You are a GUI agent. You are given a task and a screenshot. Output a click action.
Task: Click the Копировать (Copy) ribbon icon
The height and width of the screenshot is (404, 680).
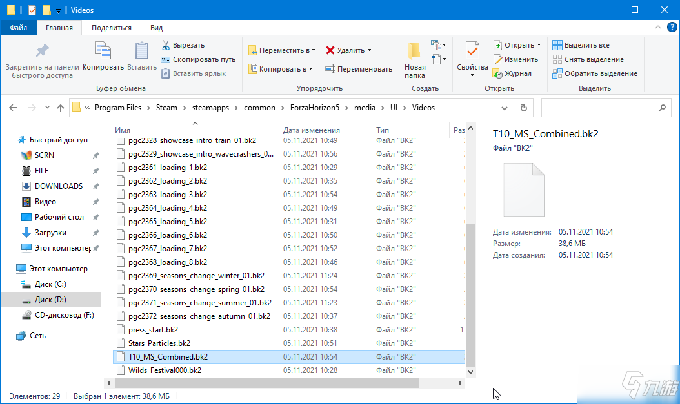(x=103, y=51)
